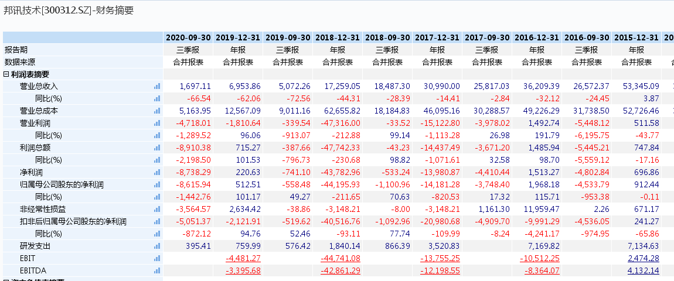Viewport: 674px width, 281px height.
Task: Click the 研发支出 row label
Action: click(x=35, y=246)
